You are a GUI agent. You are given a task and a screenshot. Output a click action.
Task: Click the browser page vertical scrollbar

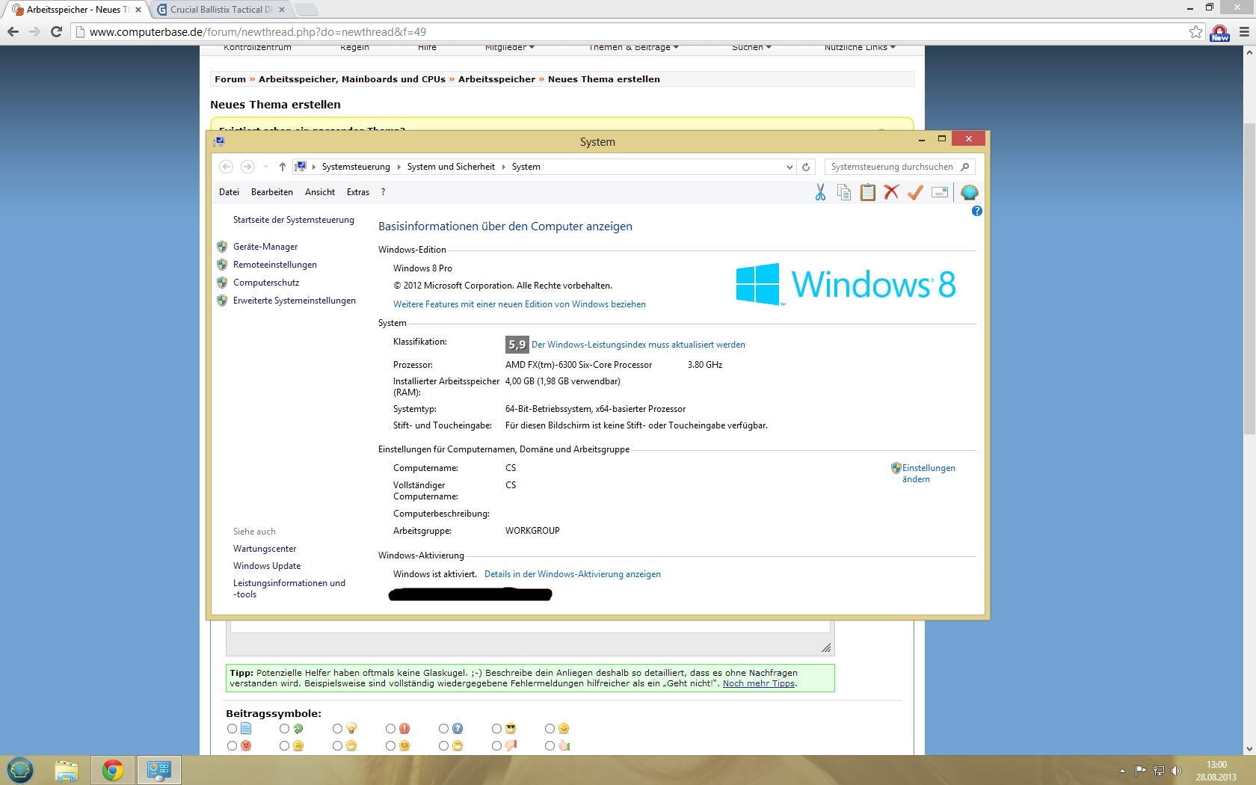click(1249, 278)
